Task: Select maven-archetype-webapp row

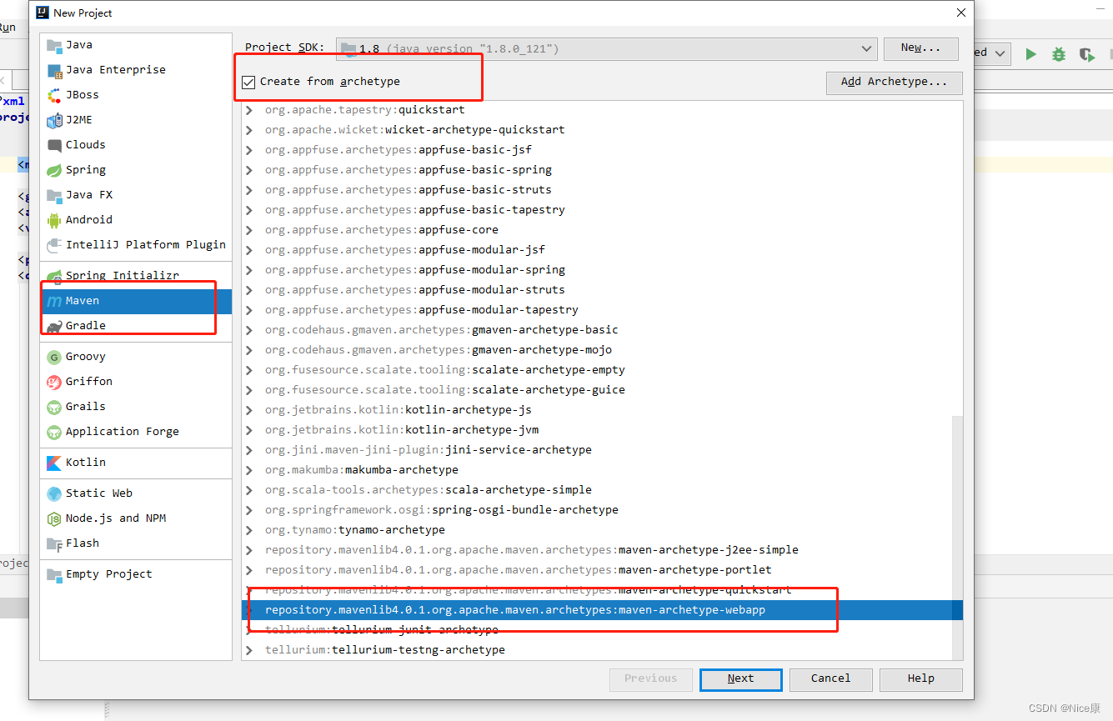Action: 602,610
